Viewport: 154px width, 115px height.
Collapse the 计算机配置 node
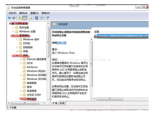tap(10, 24)
